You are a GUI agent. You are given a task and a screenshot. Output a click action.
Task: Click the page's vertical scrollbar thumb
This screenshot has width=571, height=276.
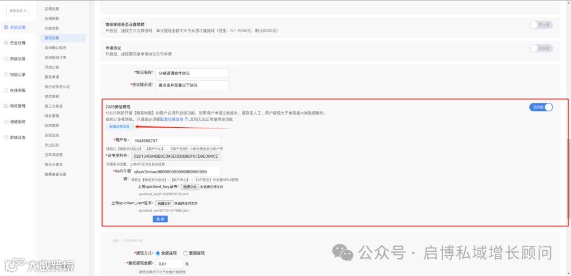(x=568, y=178)
